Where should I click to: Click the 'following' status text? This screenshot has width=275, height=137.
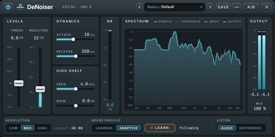(x=189, y=128)
